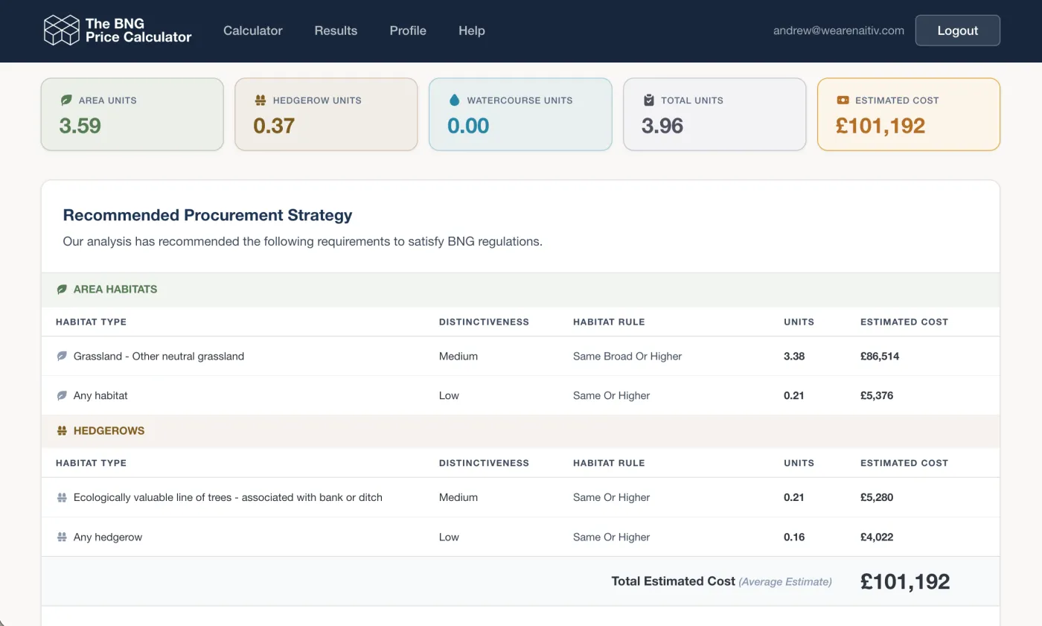Click the estimated cost £86,514
The height and width of the screenshot is (626, 1042).
pos(880,357)
